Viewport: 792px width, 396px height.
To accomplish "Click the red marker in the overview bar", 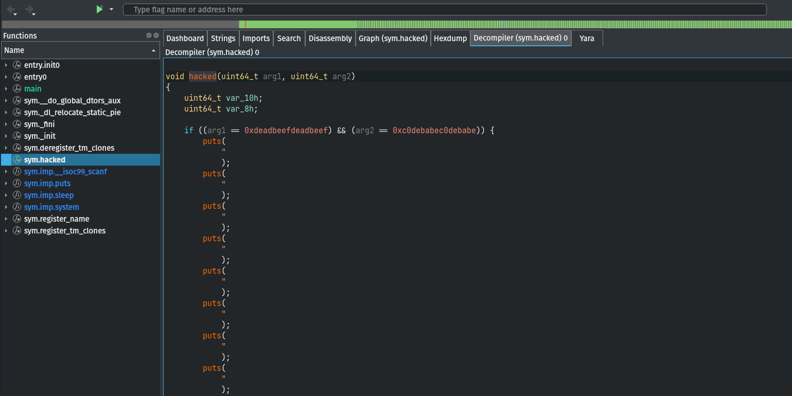I will [245, 24].
